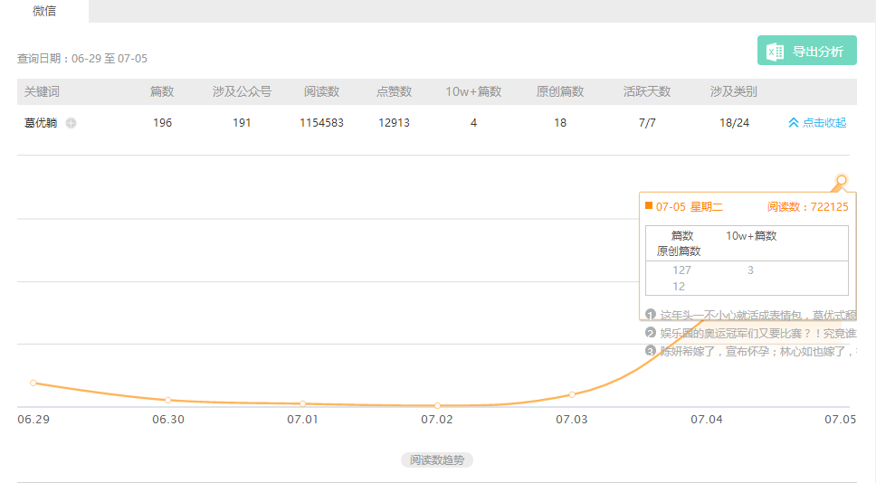The height and width of the screenshot is (483, 876).
Task: Click the plus icon beside 葛优躺
Action: coord(71,123)
